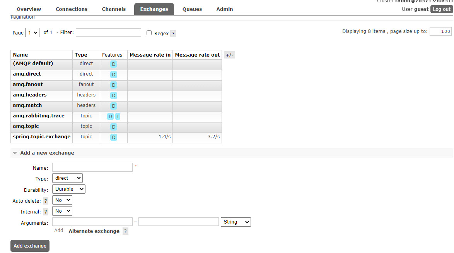
Task: Open the Arguments String type dropdown
Action: 236,222
